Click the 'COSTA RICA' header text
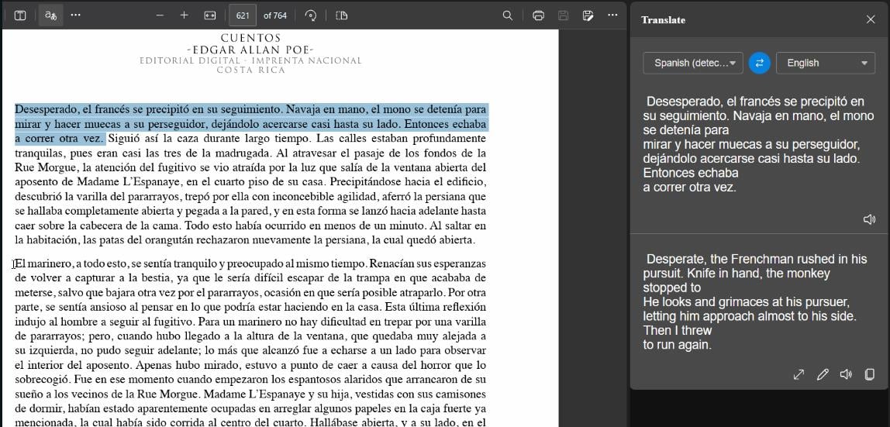The image size is (890, 427). pyautogui.click(x=250, y=71)
